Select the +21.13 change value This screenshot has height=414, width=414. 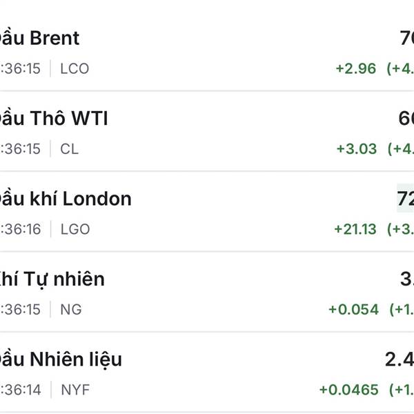pos(355,229)
